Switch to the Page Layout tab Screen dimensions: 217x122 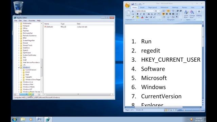click(x=153, y=7)
